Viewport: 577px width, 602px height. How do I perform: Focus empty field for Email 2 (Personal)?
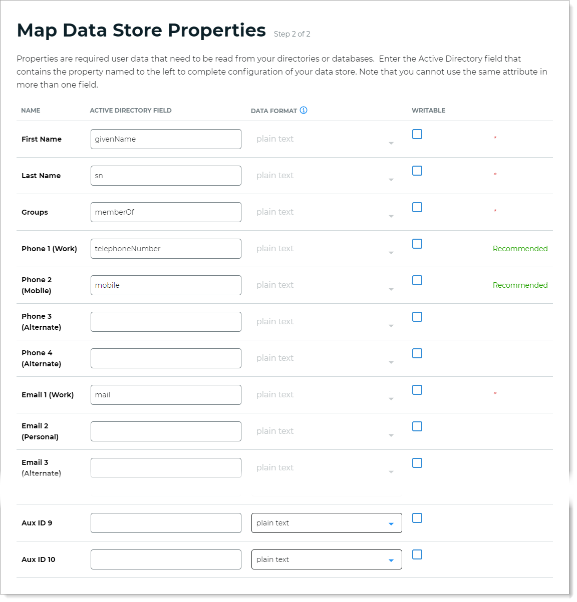point(166,431)
